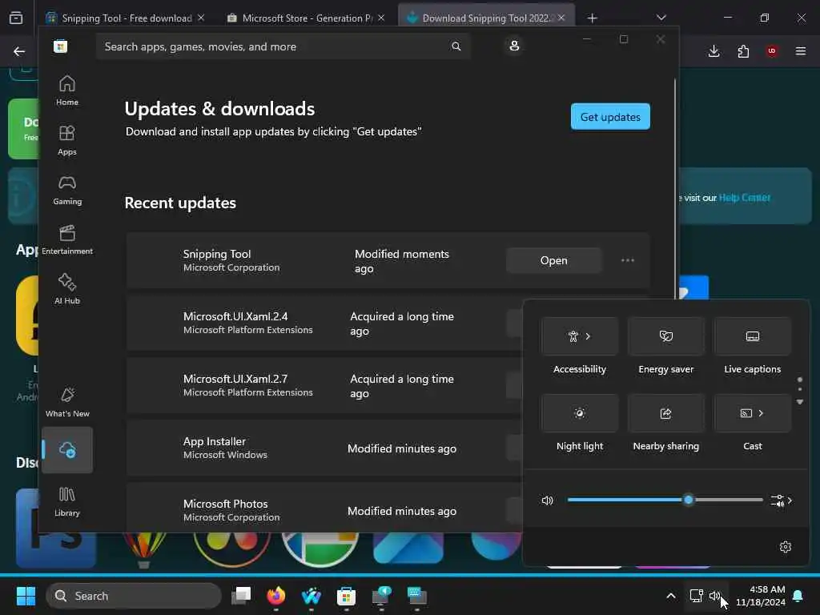Image resolution: width=820 pixels, height=615 pixels.
Task: Expand Accessibility options chevron
Action: click(x=589, y=336)
